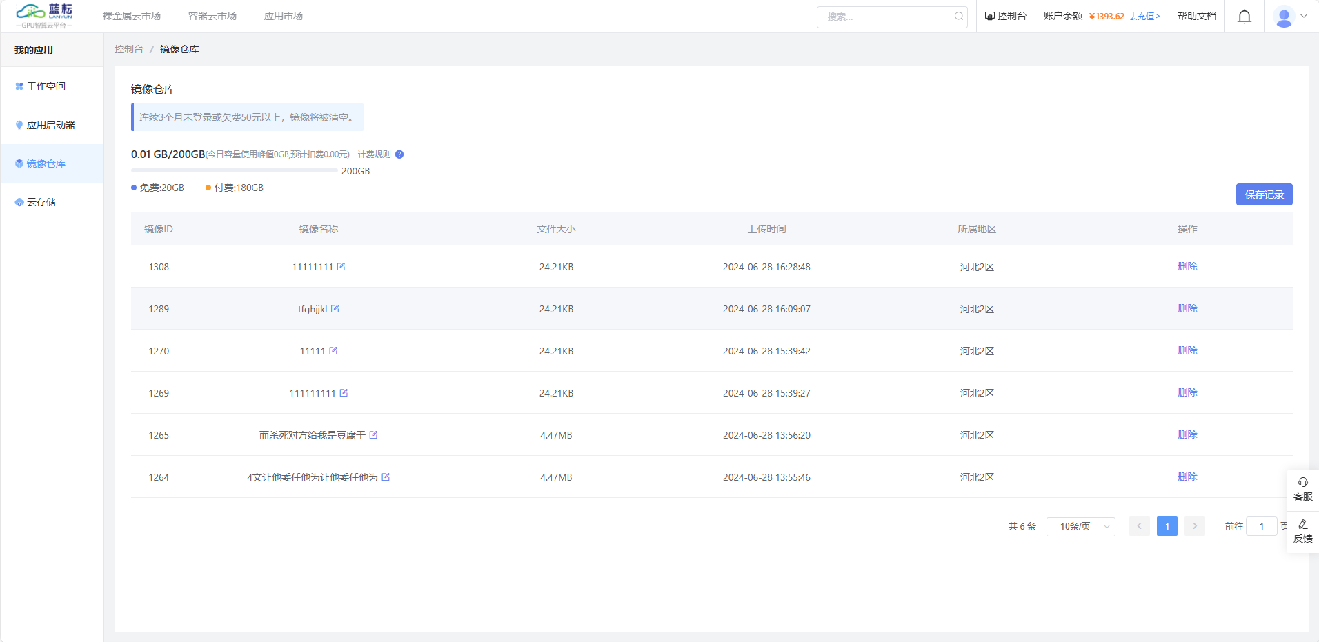Image resolution: width=1319 pixels, height=642 pixels.
Task: Click the 共 6 条 total count text
Action: coord(1022,526)
